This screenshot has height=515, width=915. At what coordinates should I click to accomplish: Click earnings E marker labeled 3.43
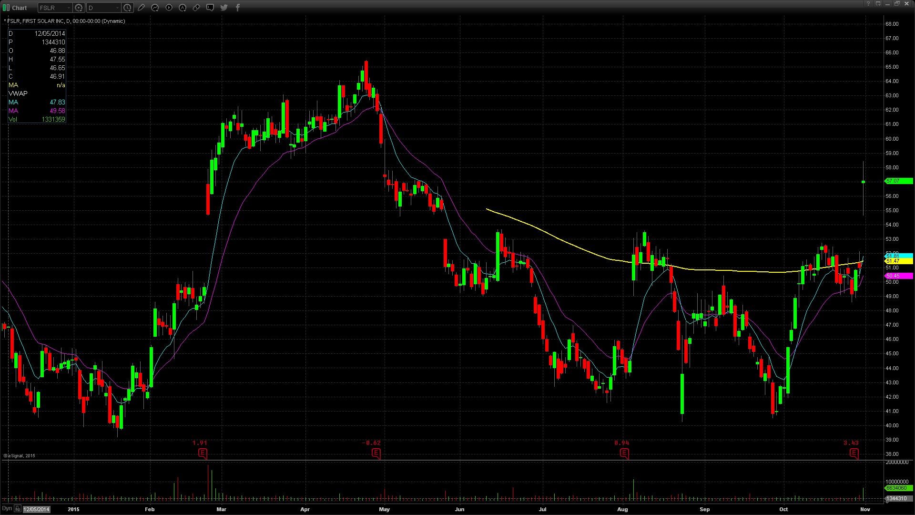854,453
